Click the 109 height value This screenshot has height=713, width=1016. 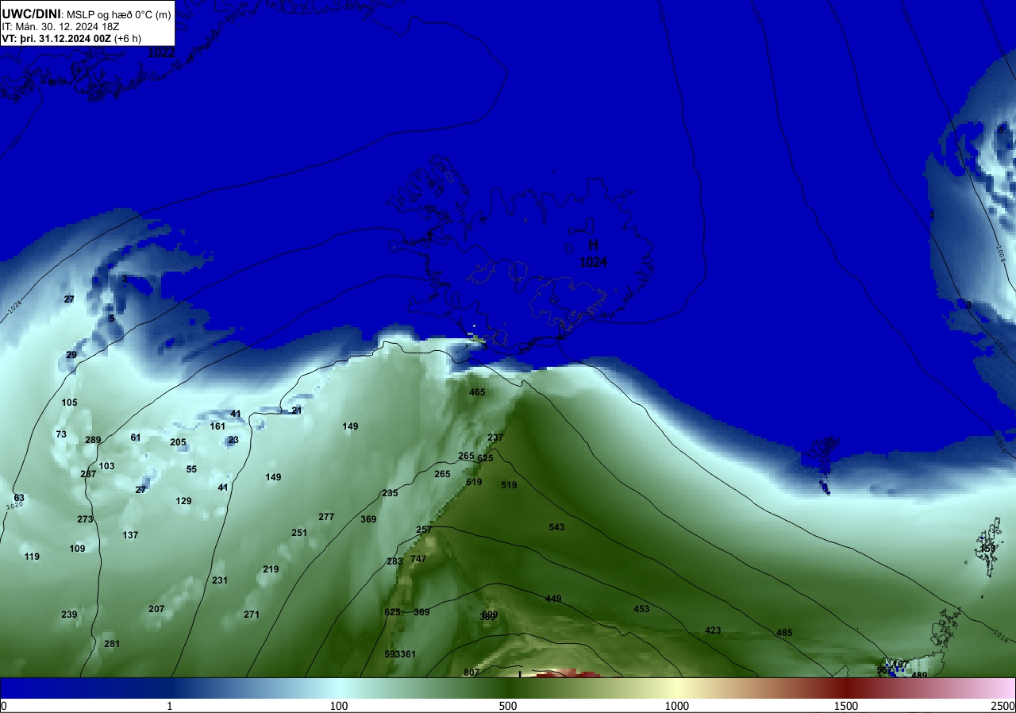pos(77,549)
